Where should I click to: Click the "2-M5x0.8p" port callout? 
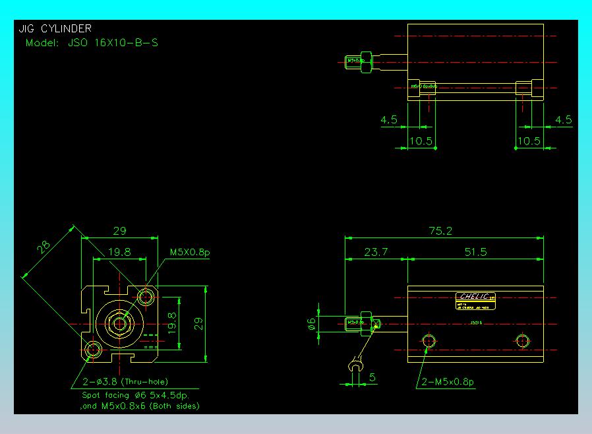[x=448, y=382]
